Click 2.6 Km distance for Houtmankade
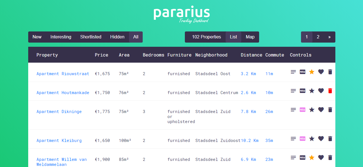Image resolution: width=363 pixels, height=167 pixels. pos(249,93)
